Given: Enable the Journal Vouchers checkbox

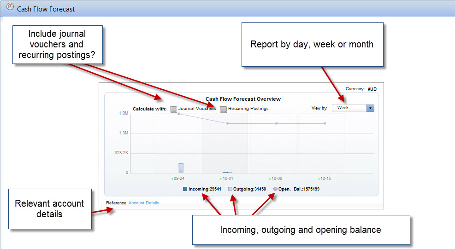Looking at the screenshot, I should (x=174, y=109).
